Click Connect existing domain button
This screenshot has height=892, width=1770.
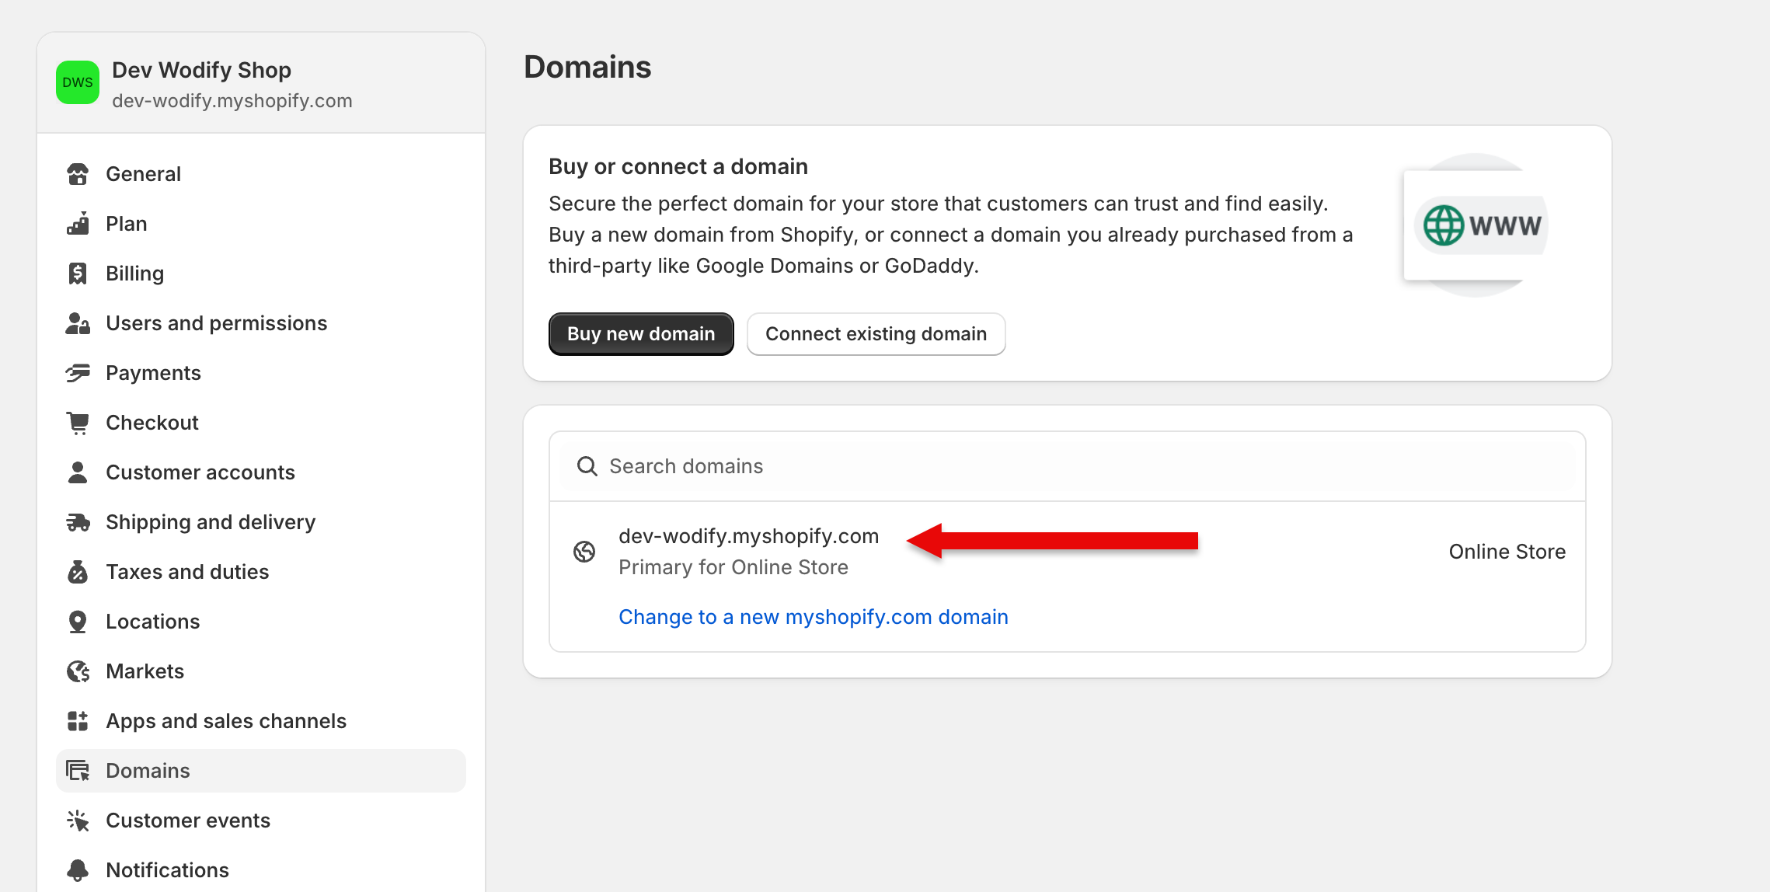point(876,334)
